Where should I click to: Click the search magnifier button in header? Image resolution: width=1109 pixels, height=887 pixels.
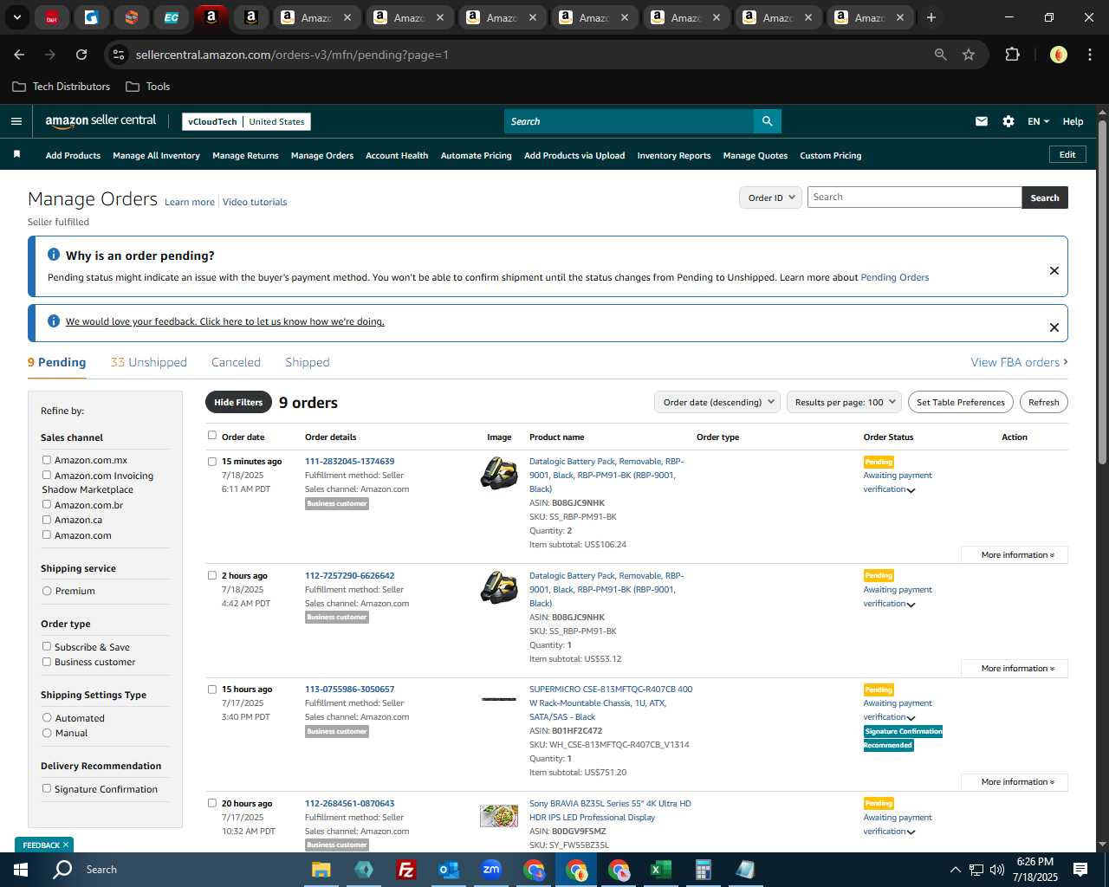(767, 121)
